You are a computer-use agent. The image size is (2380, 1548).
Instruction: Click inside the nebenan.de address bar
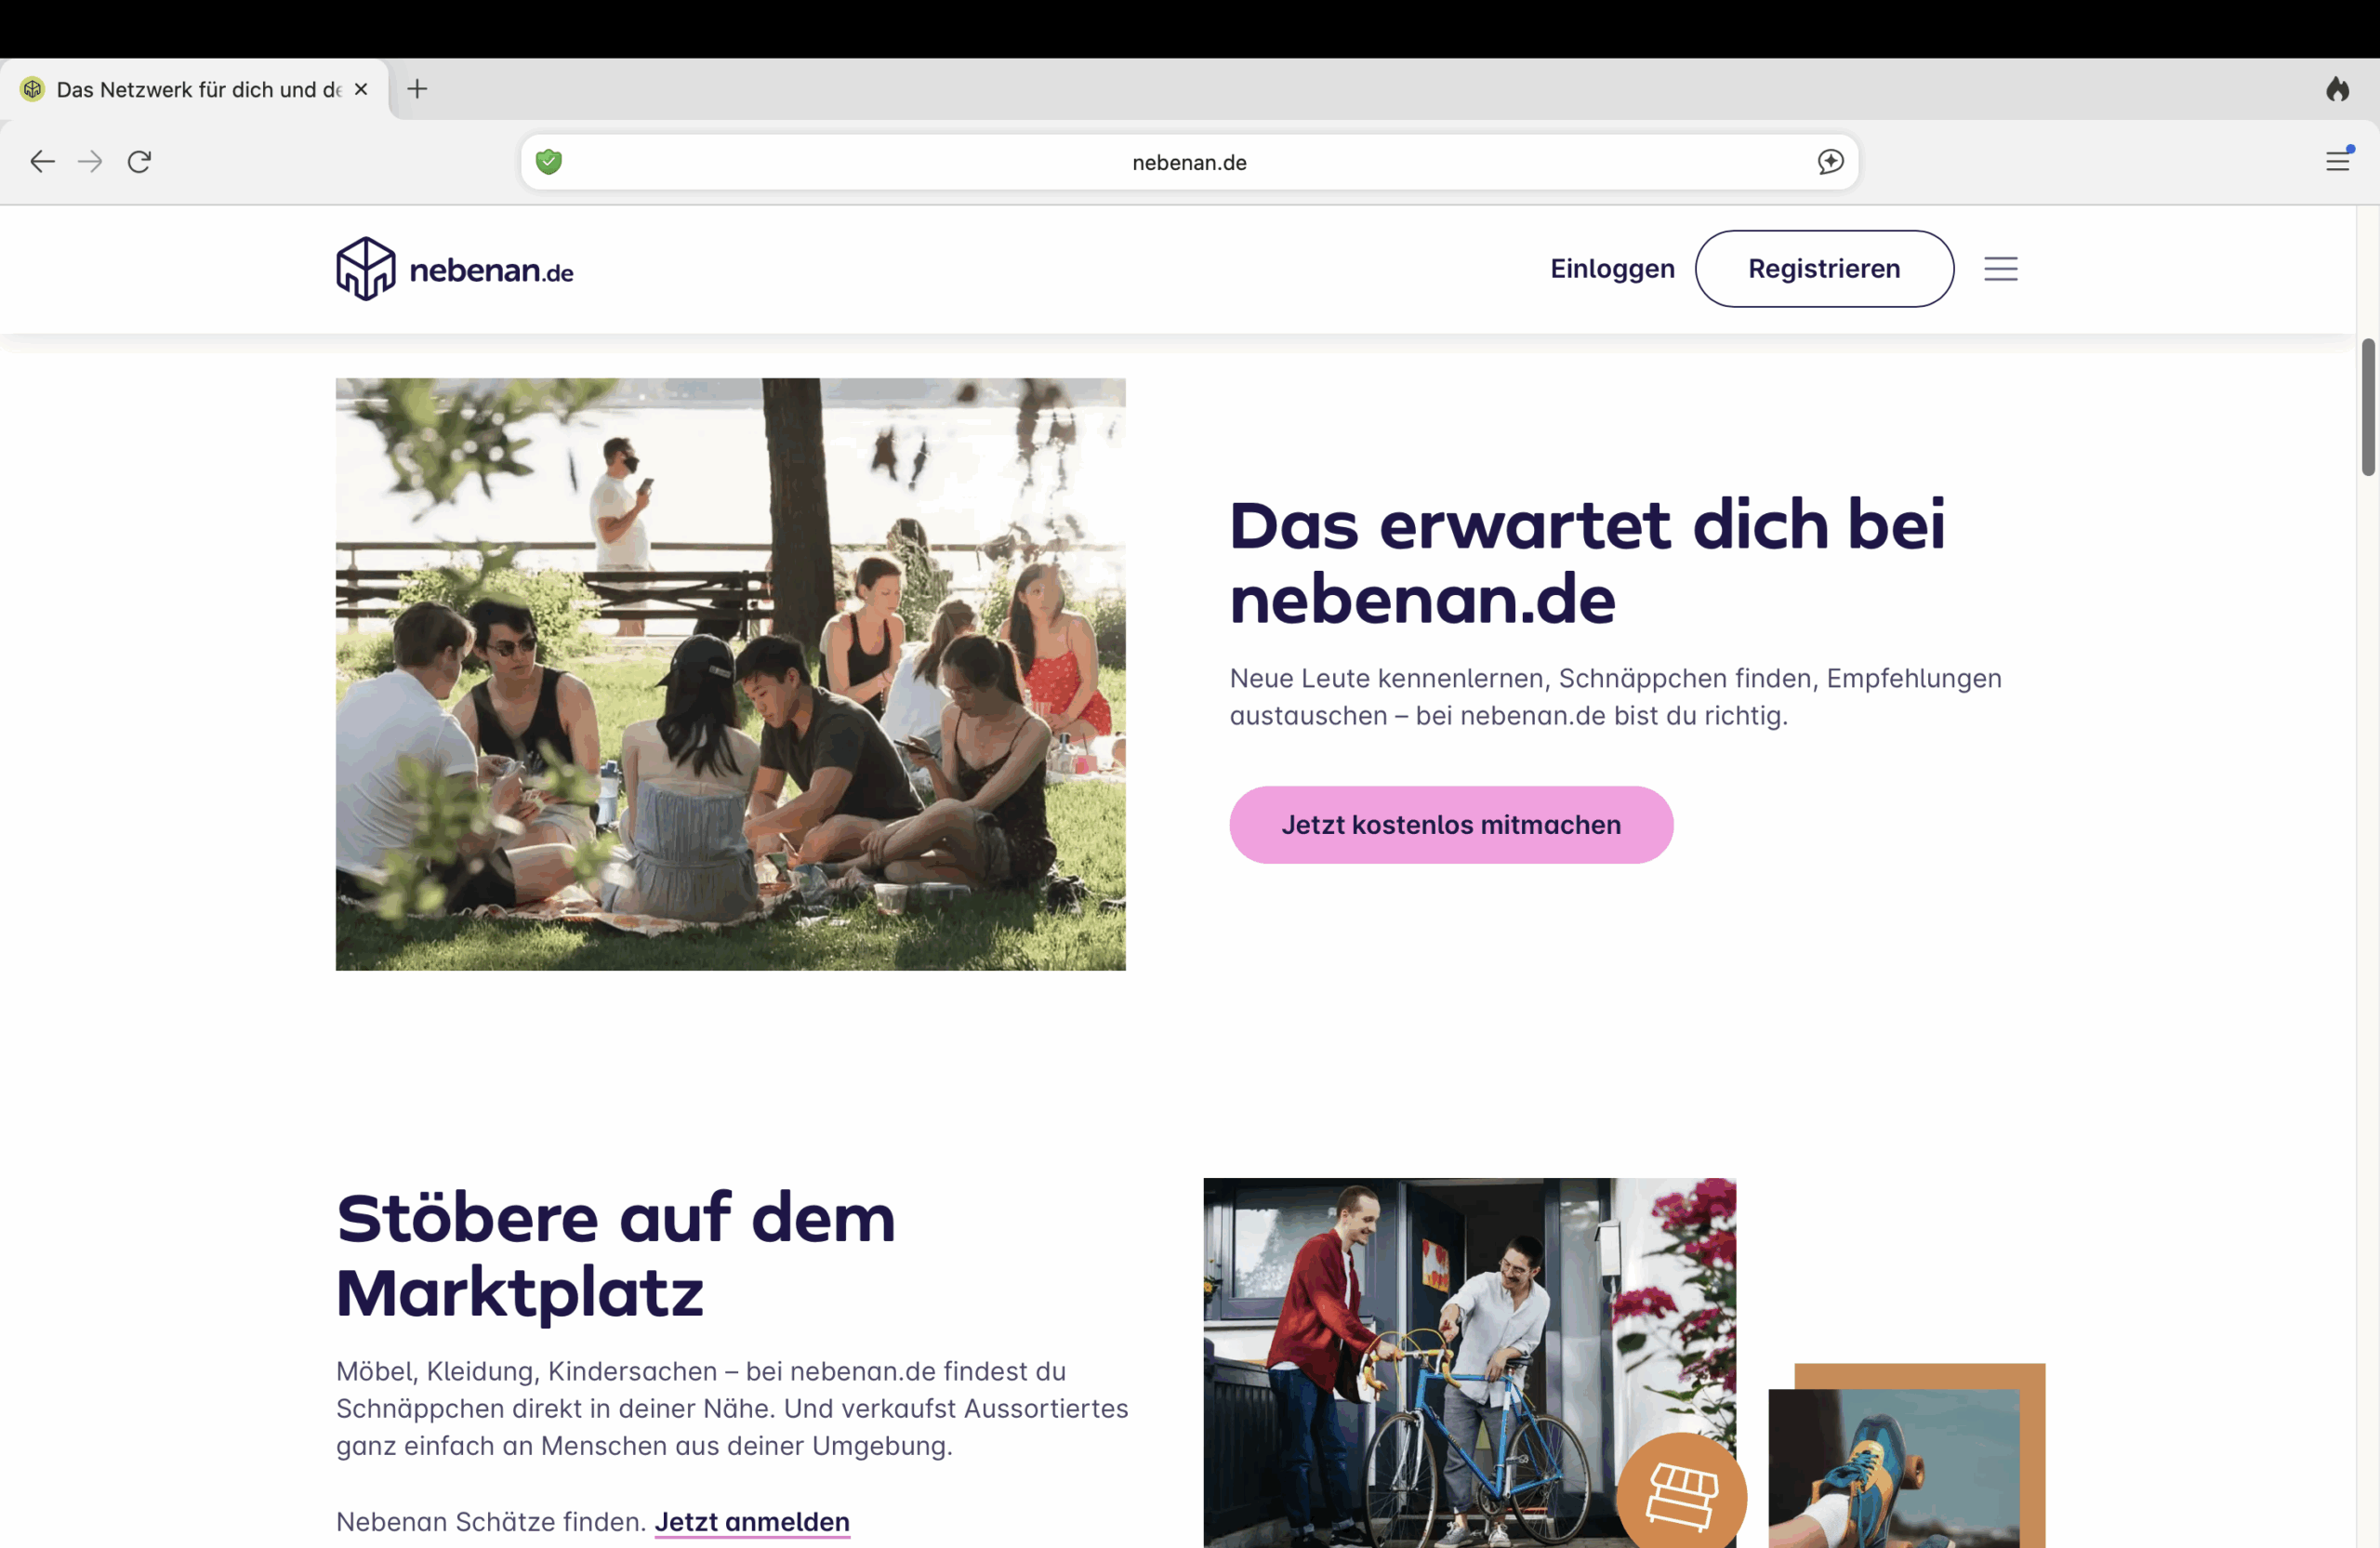[1188, 162]
